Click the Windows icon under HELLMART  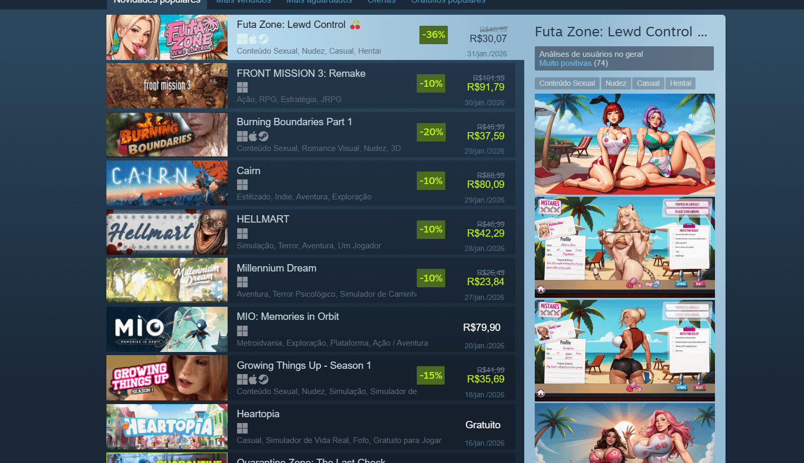pyautogui.click(x=242, y=234)
